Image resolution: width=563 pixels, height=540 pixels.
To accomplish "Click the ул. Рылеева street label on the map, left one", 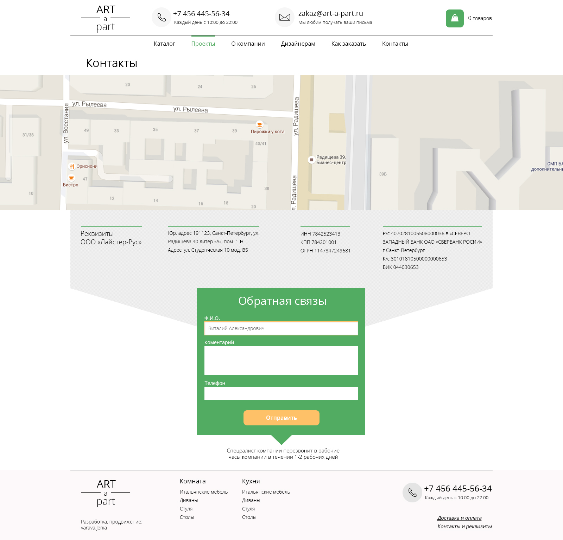I will (89, 104).
